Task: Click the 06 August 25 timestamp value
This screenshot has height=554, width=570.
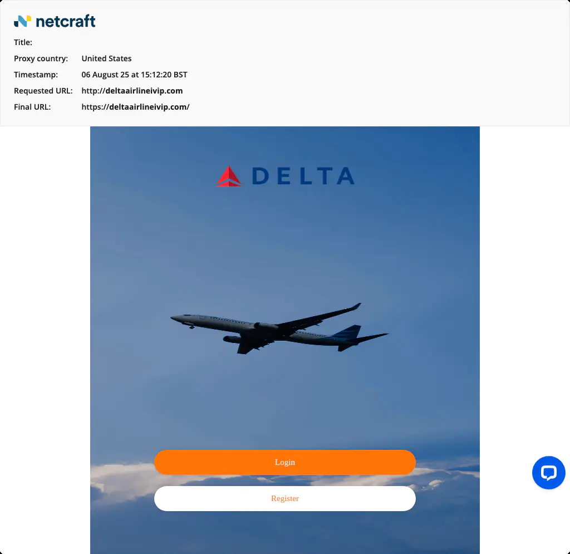Action: [x=134, y=75]
